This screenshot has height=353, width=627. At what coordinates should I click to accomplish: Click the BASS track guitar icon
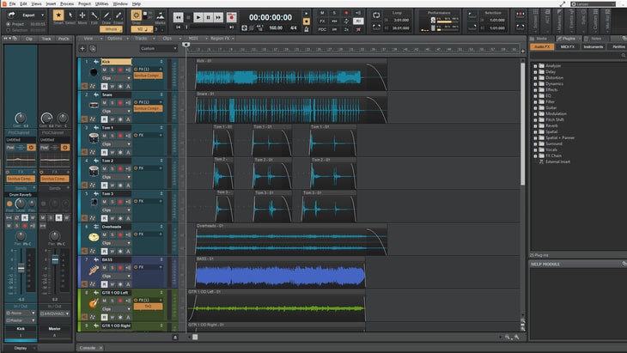94,271
